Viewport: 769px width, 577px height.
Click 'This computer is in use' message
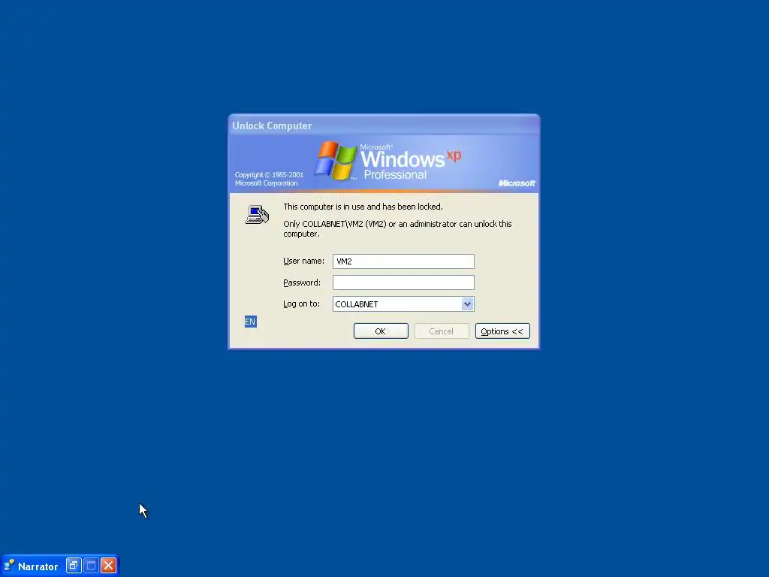[363, 207]
